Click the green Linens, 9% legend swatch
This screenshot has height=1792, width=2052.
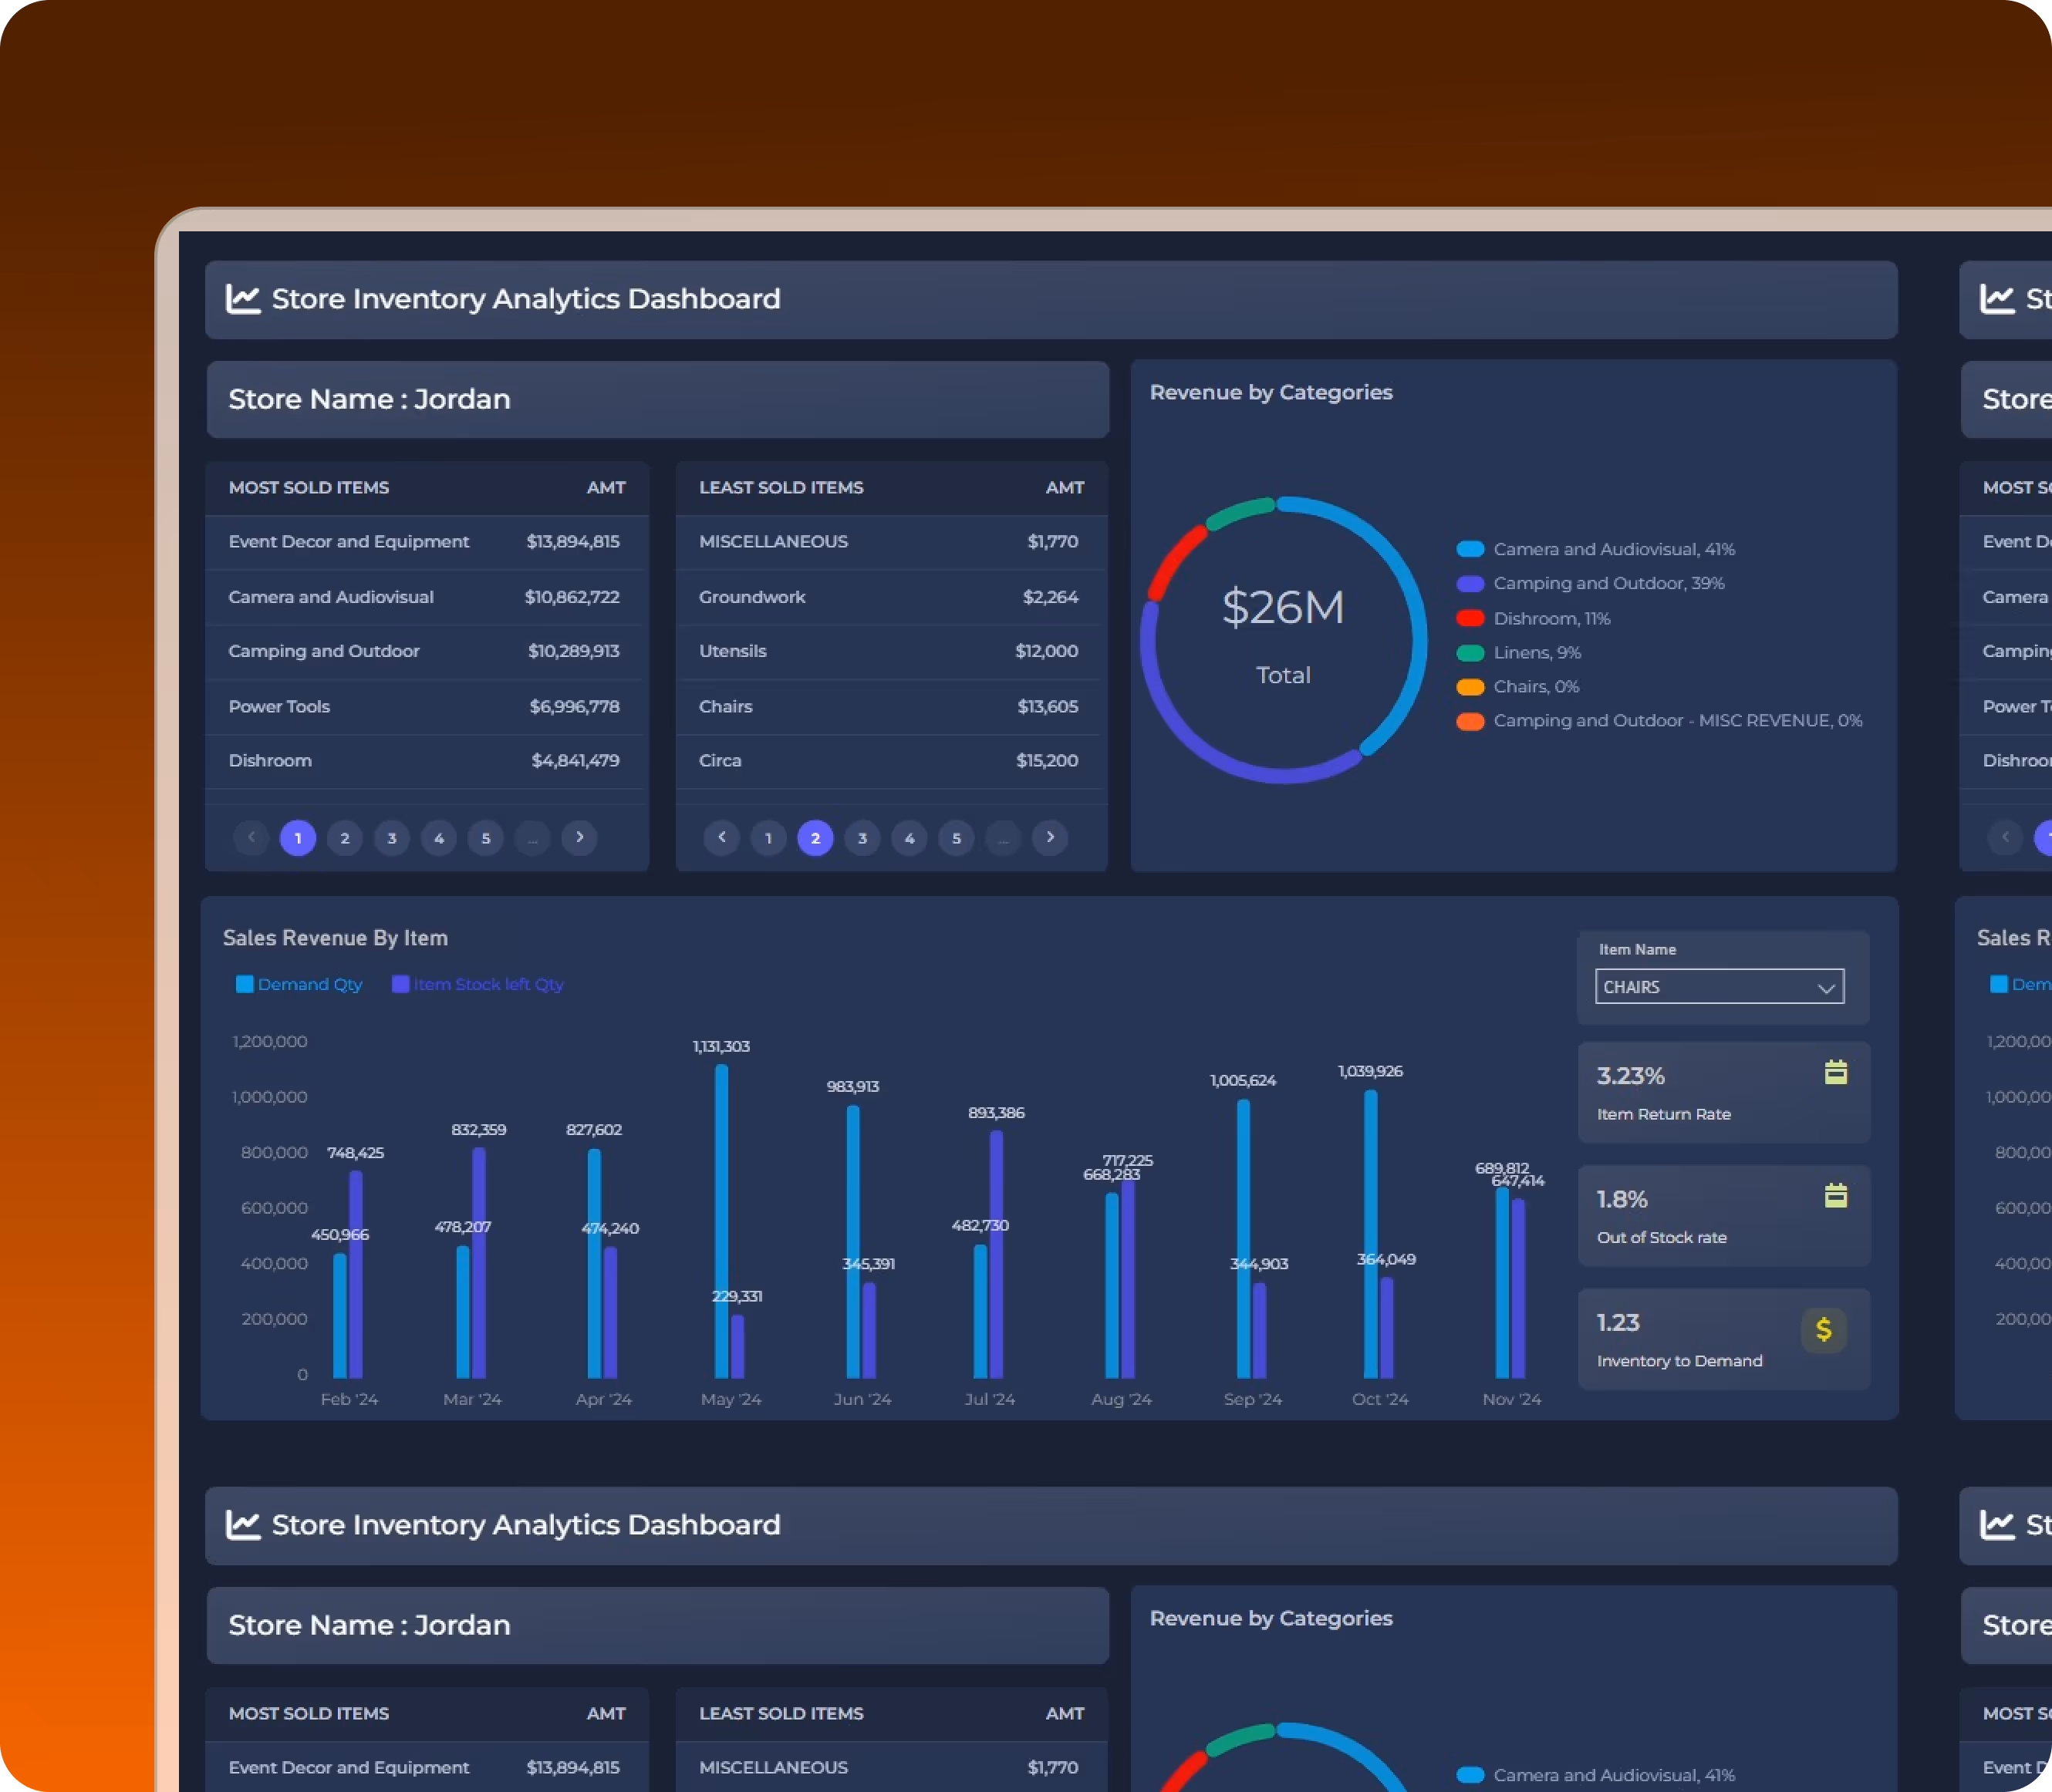click(x=1470, y=652)
